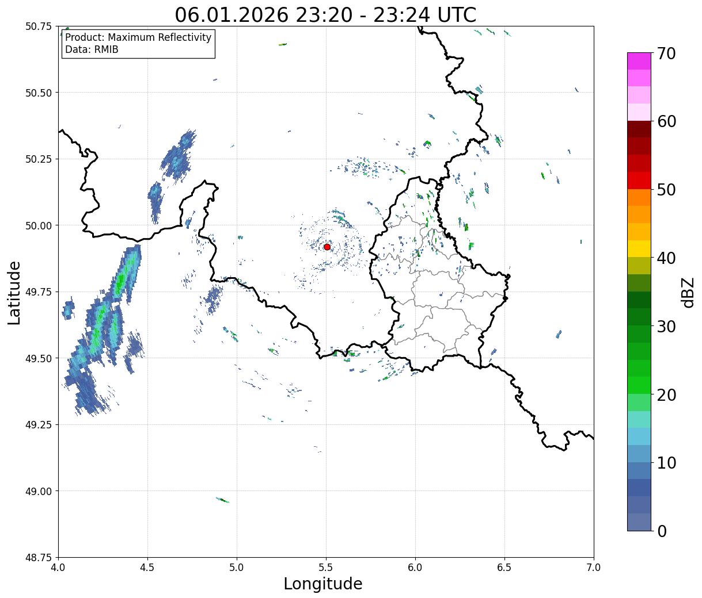Select the bright red colorbar segment above 50
This screenshot has width=702, height=598.
639,181
